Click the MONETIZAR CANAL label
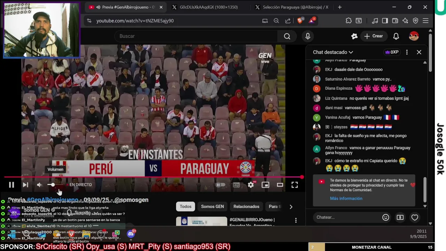 [x=372, y=247]
